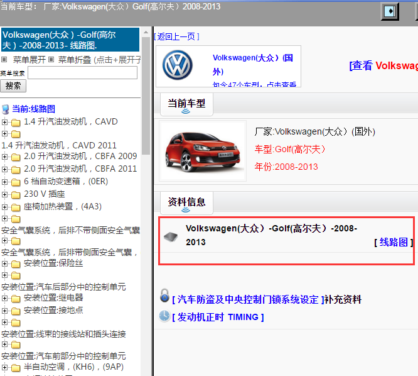Click the 搜索 search button
The image size is (418, 376).
13,86
